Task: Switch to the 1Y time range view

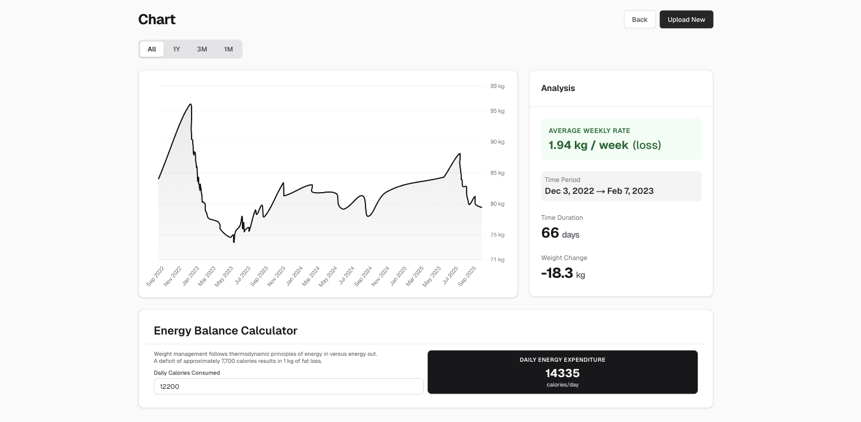Action: point(176,49)
